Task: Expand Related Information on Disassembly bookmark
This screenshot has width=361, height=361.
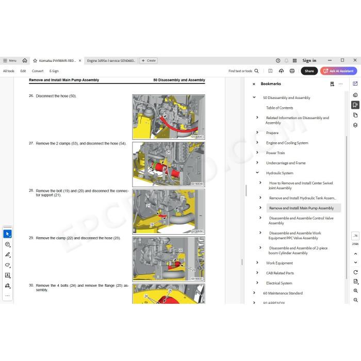Action: [257, 118]
